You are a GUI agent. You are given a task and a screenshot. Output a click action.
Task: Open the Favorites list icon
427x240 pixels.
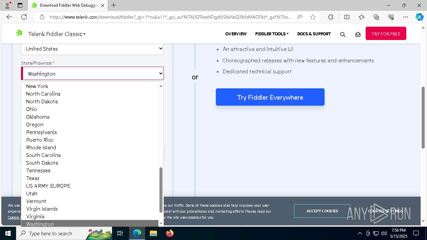tap(362, 17)
